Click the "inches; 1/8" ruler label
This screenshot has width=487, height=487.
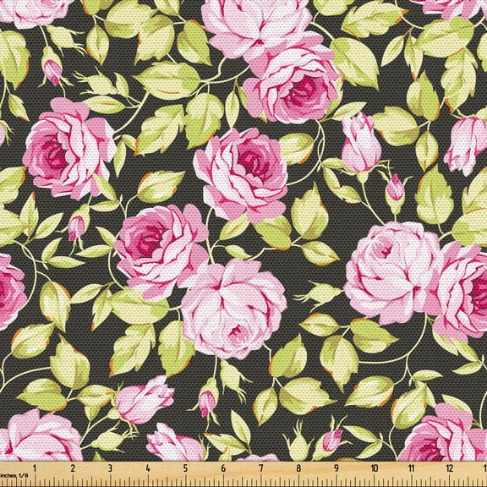point(14,475)
